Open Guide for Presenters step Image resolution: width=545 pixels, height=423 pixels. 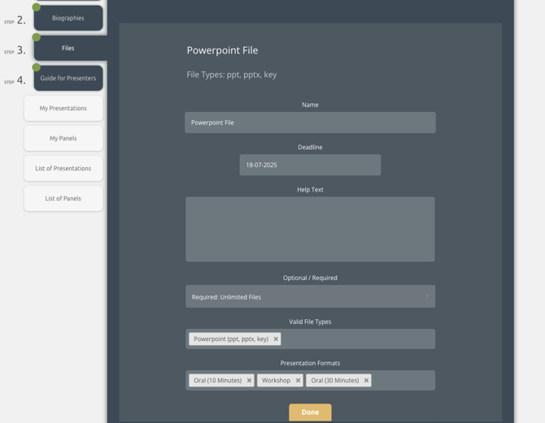coord(68,78)
